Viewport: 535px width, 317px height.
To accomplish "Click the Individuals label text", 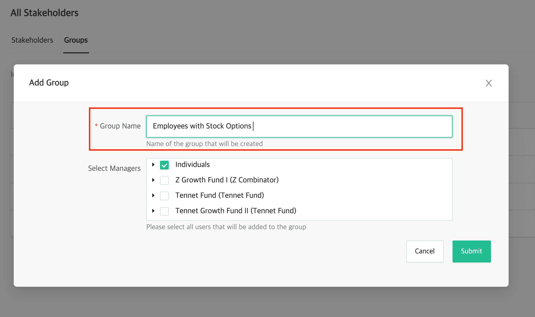I will coord(192,165).
